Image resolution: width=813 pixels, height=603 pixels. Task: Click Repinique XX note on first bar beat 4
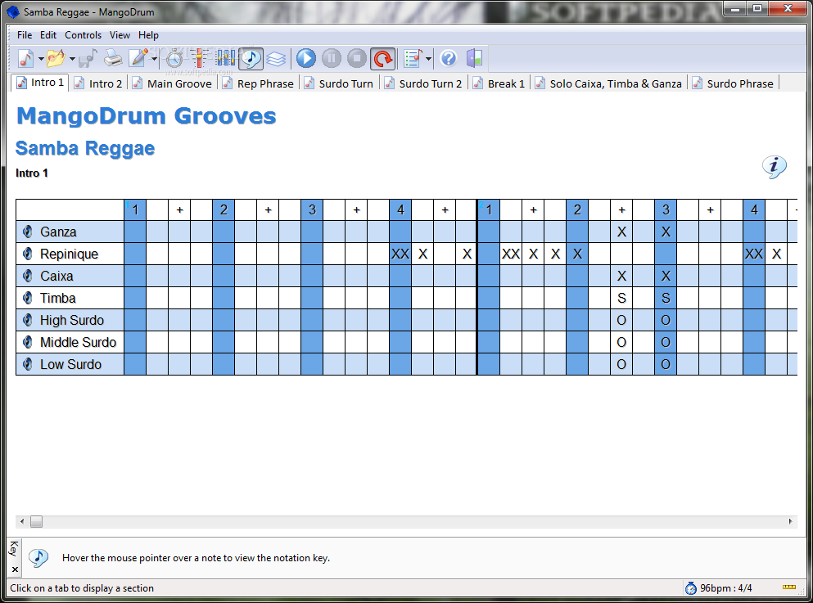pos(400,254)
